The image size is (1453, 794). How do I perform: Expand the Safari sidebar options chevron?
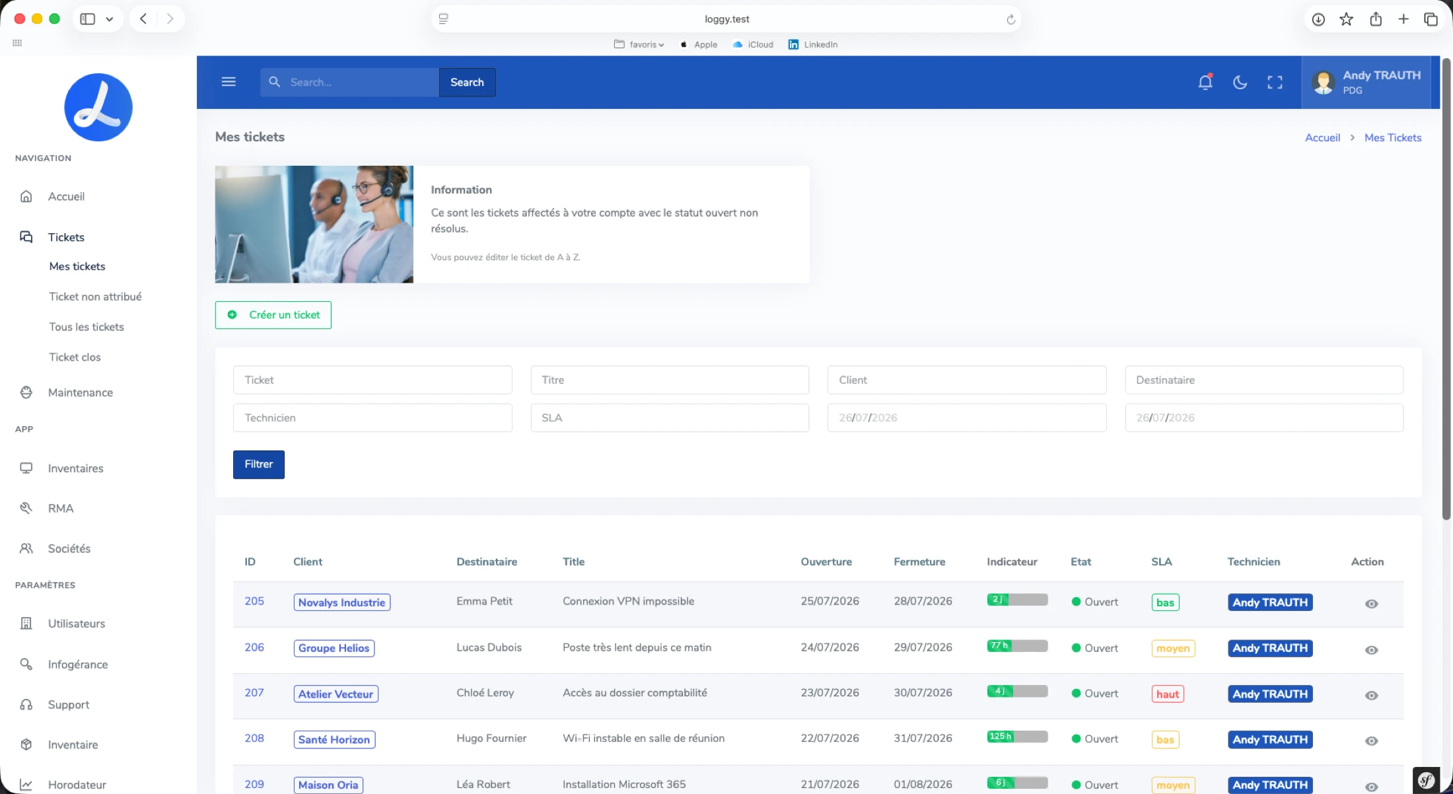click(x=110, y=19)
